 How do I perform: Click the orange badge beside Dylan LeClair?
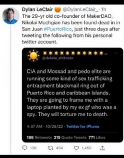click(x=58, y=10)
